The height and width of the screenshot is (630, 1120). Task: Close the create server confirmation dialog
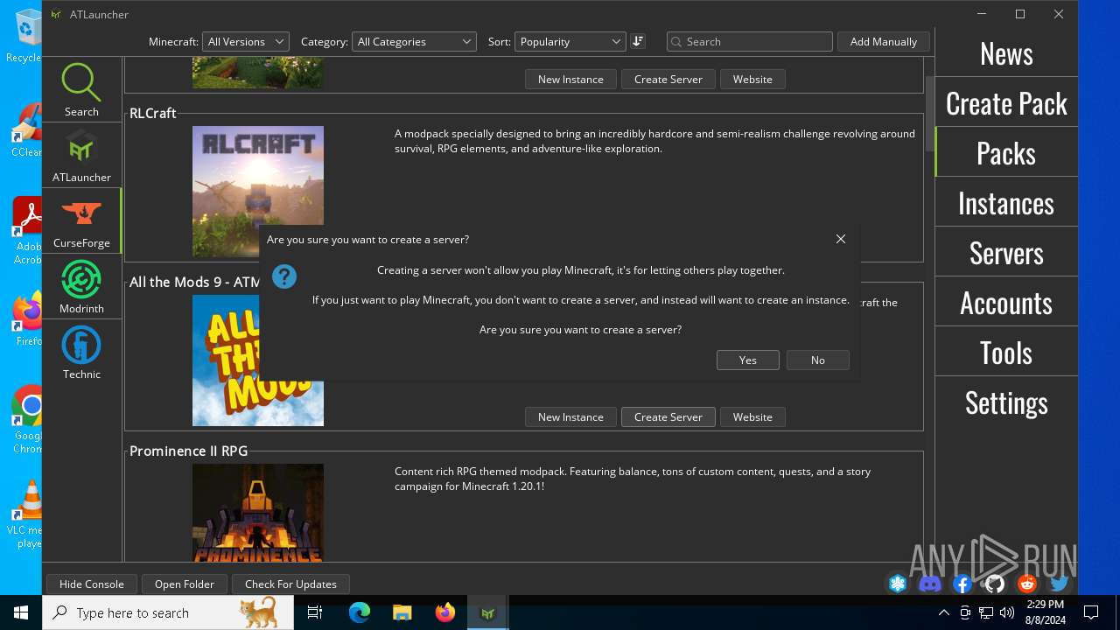(x=841, y=239)
